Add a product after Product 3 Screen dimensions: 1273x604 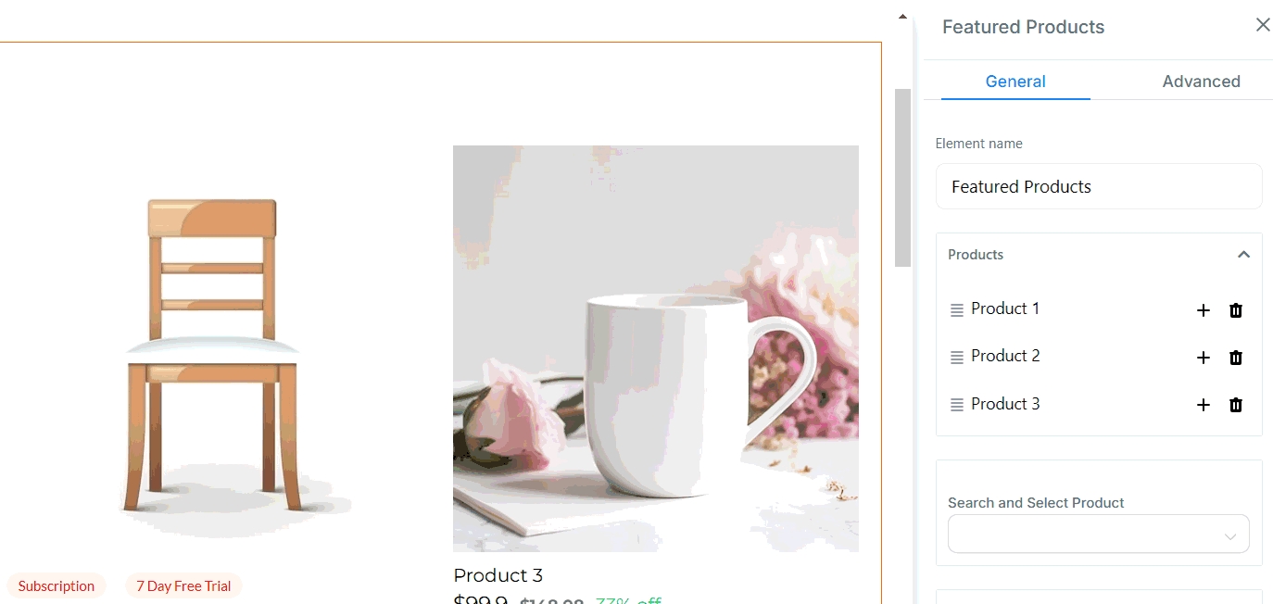(x=1204, y=405)
